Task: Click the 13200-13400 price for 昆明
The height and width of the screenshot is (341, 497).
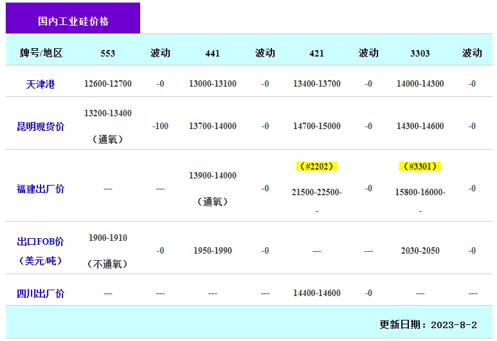Action: coord(108,113)
